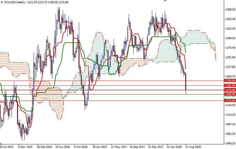Click the dropdown triangle before XAUUSD,Weekly
The image size is (236, 149).
click(x=2, y=2)
